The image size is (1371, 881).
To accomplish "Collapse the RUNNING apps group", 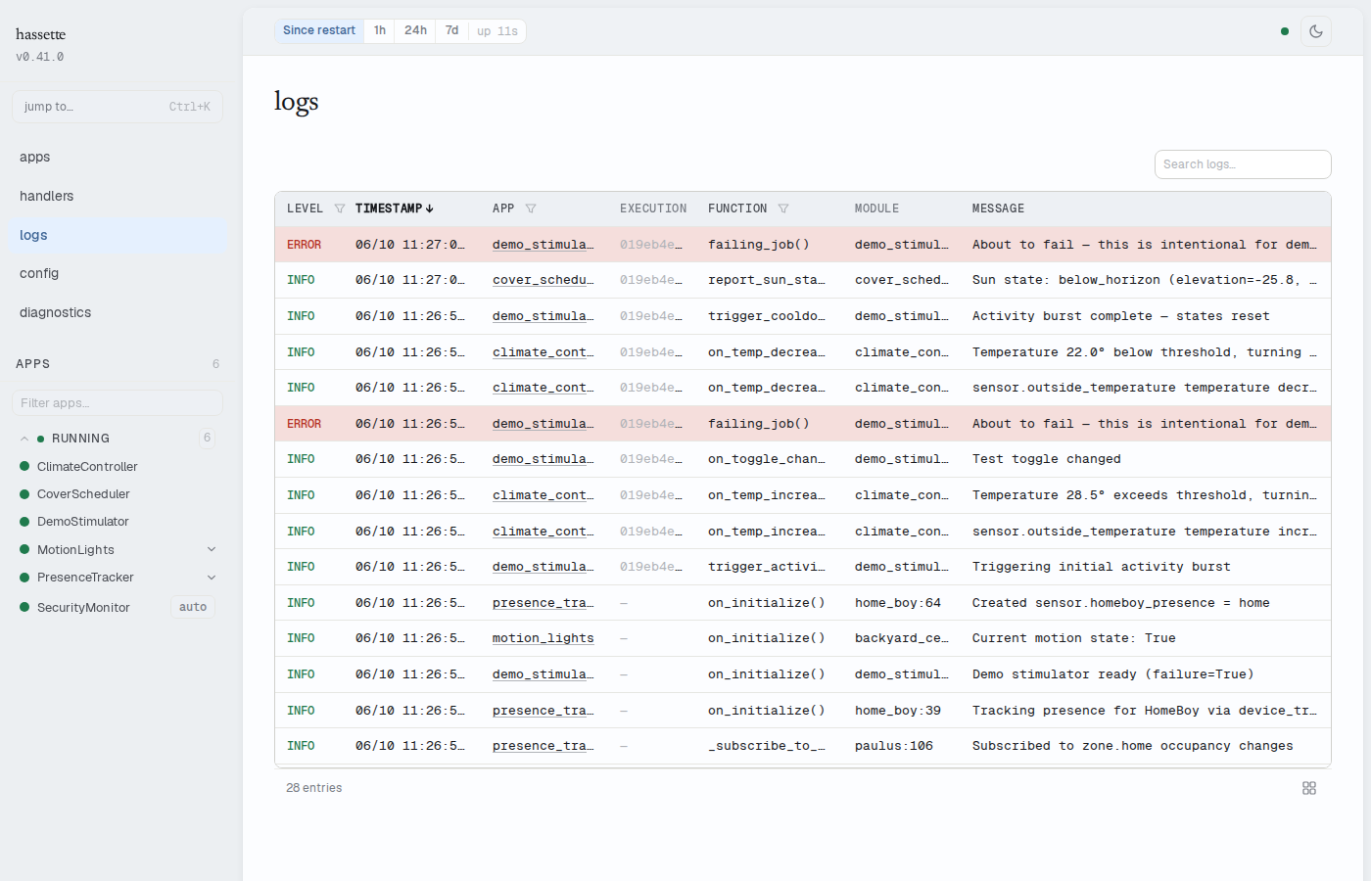I will point(24,439).
